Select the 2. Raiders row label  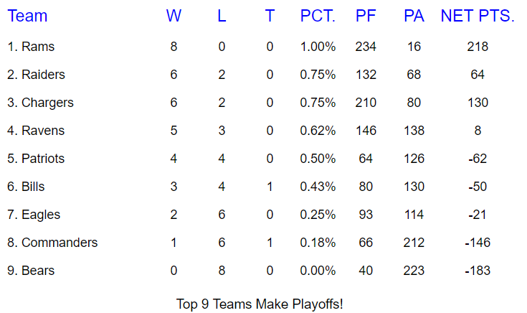click(37, 75)
